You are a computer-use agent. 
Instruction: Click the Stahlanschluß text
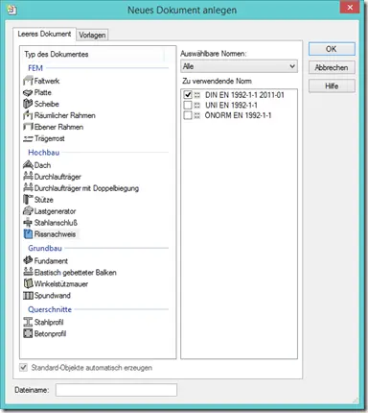coord(56,223)
